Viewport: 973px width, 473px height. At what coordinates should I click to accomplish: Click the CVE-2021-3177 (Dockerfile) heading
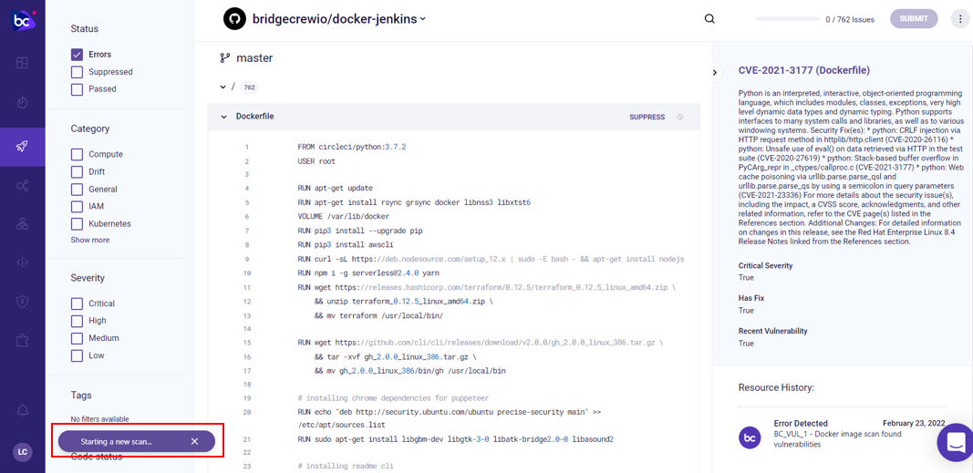pos(803,70)
